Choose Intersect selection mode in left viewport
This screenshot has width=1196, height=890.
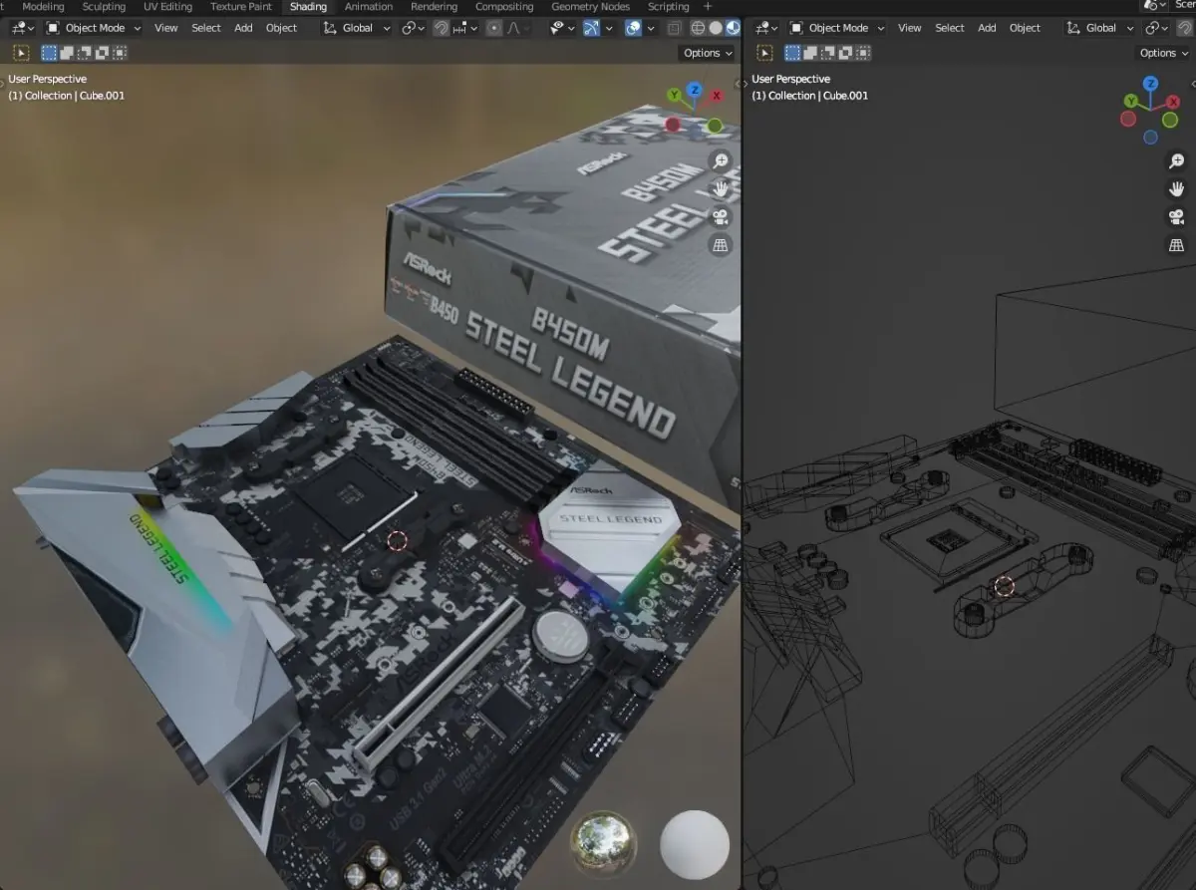(120, 53)
